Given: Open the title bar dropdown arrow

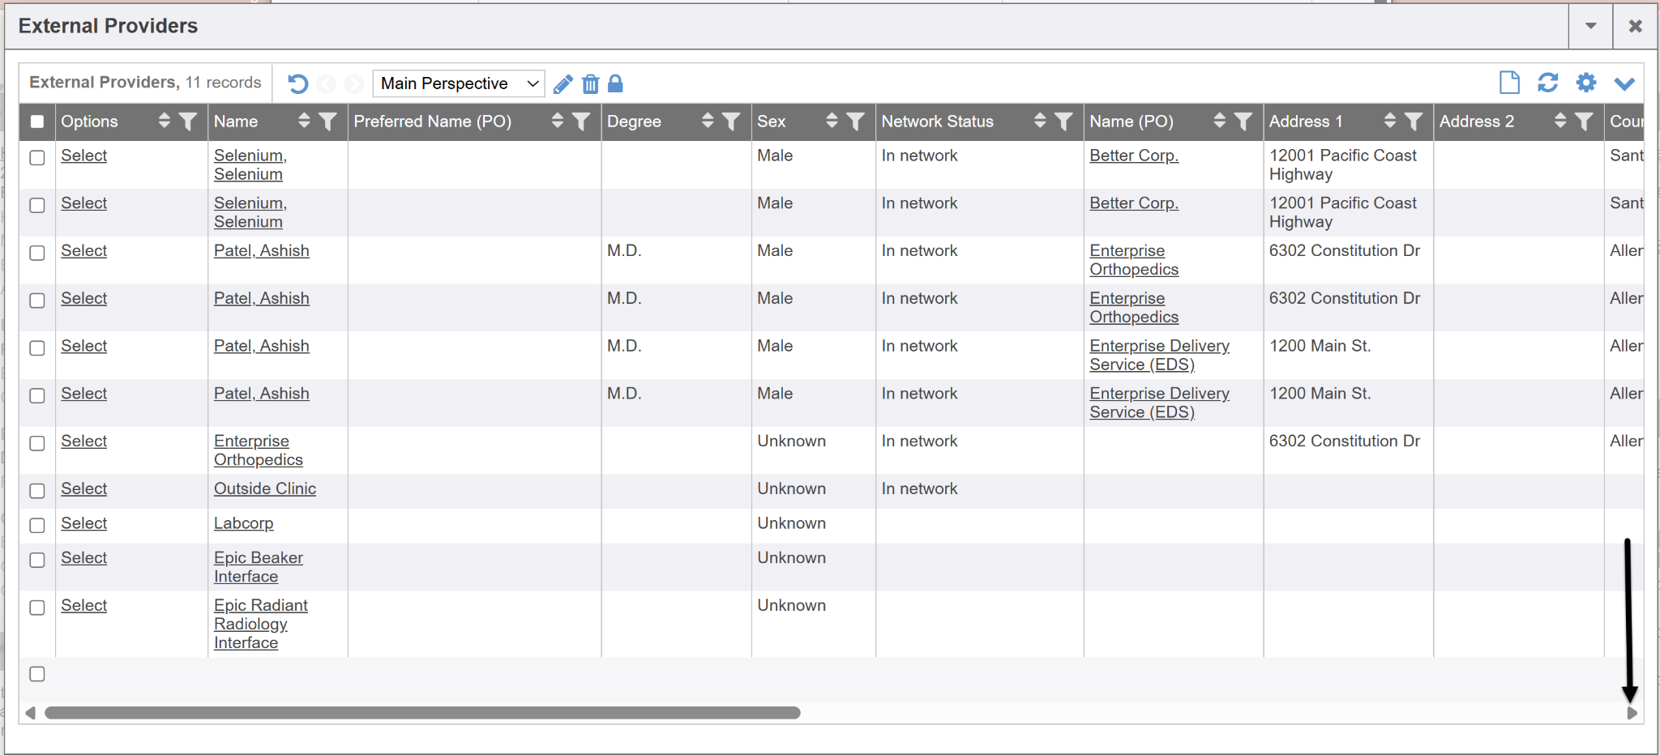Looking at the screenshot, I should click(x=1591, y=26).
